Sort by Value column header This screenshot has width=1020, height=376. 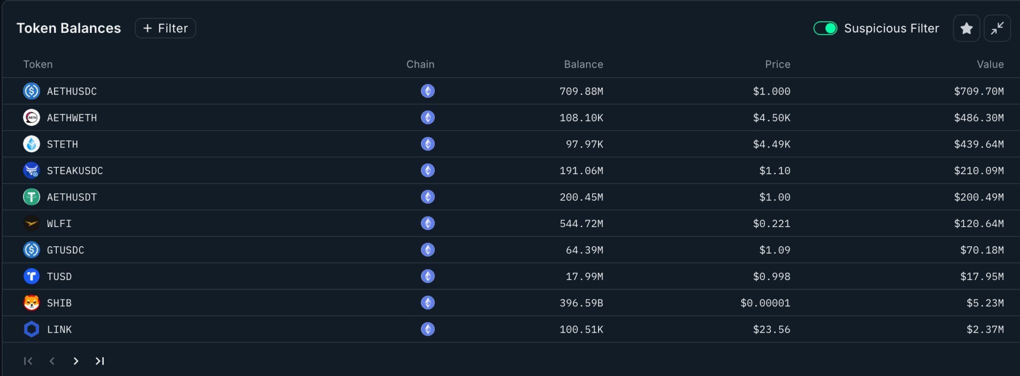click(990, 64)
